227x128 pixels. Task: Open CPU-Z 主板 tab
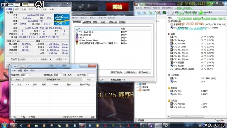click(24, 10)
